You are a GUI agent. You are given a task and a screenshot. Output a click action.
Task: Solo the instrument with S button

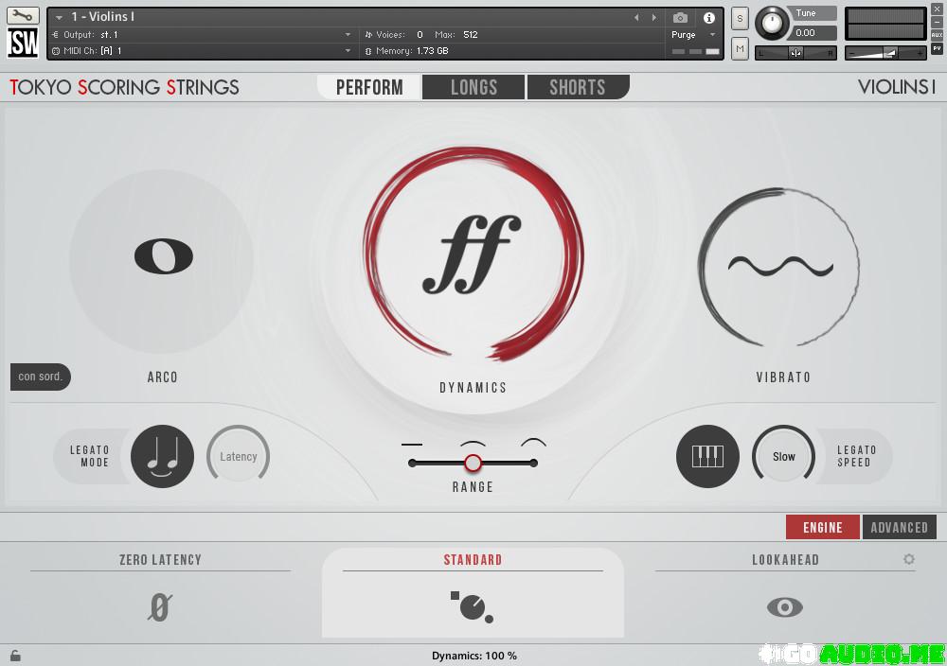point(740,19)
